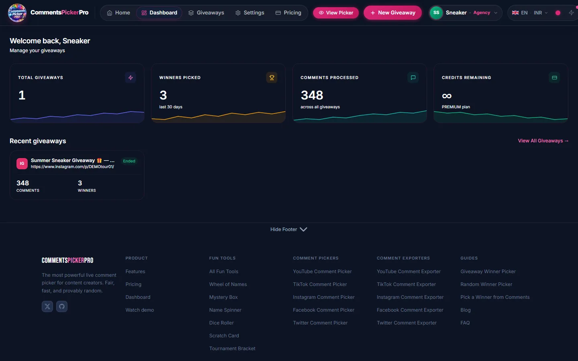
Task: Expand the Sneaker Agency account dropdown
Action: tap(465, 12)
